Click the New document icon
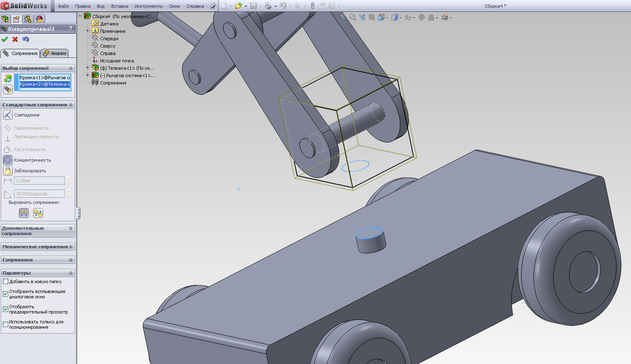The height and width of the screenshot is (364, 631). coord(224,6)
